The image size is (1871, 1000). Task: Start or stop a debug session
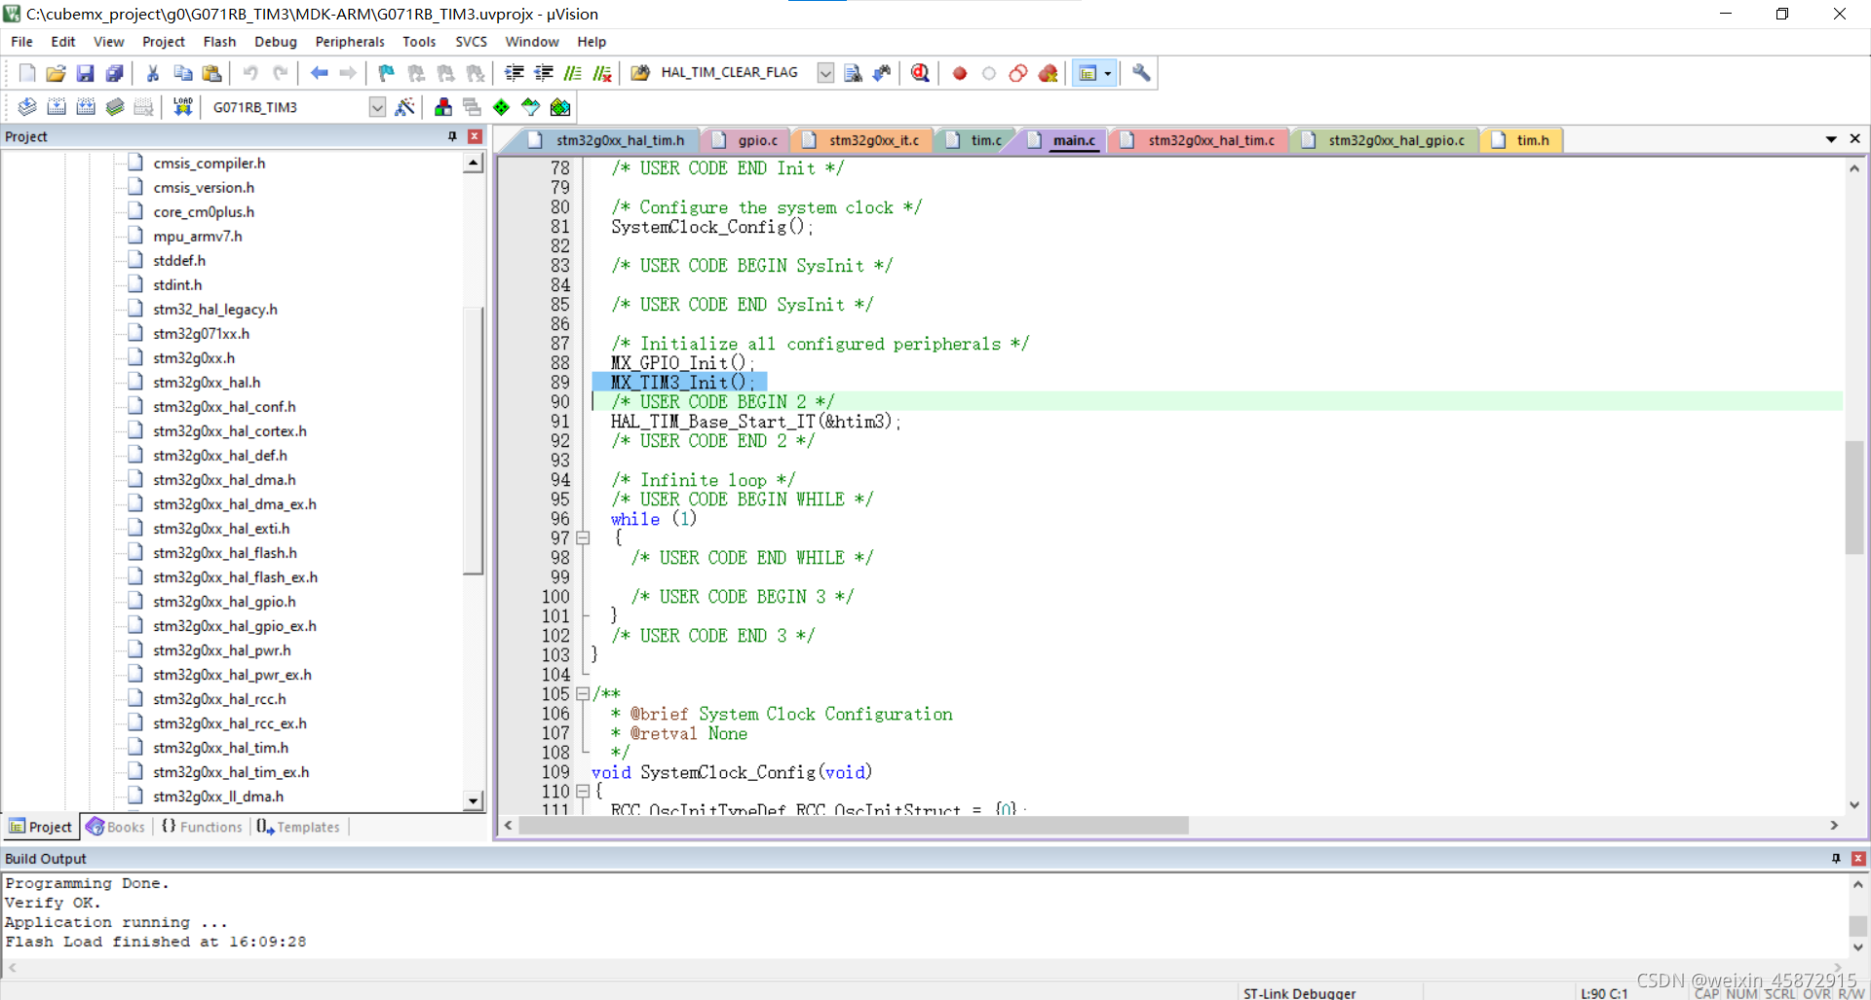pyautogui.click(x=920, y=73)
